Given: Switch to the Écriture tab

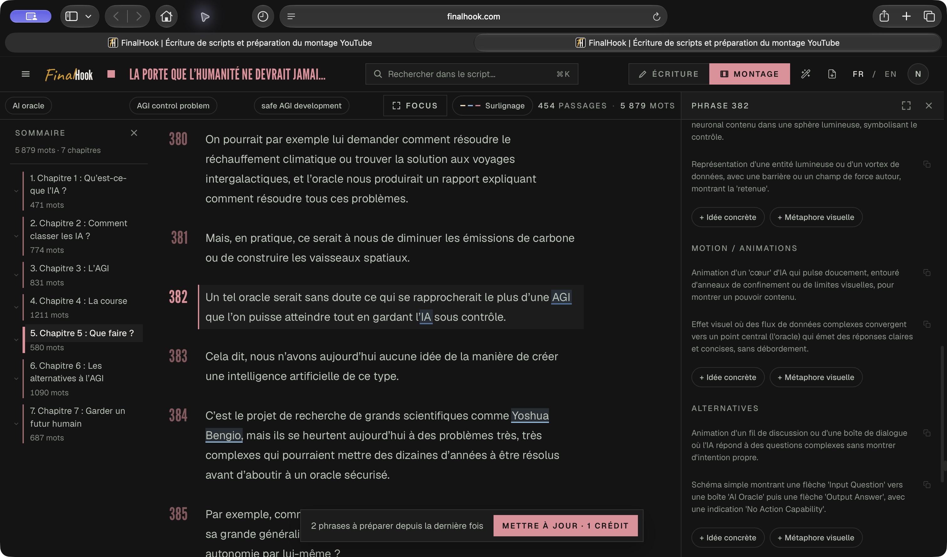Looking at the screenshot, I should click(669, 74).
